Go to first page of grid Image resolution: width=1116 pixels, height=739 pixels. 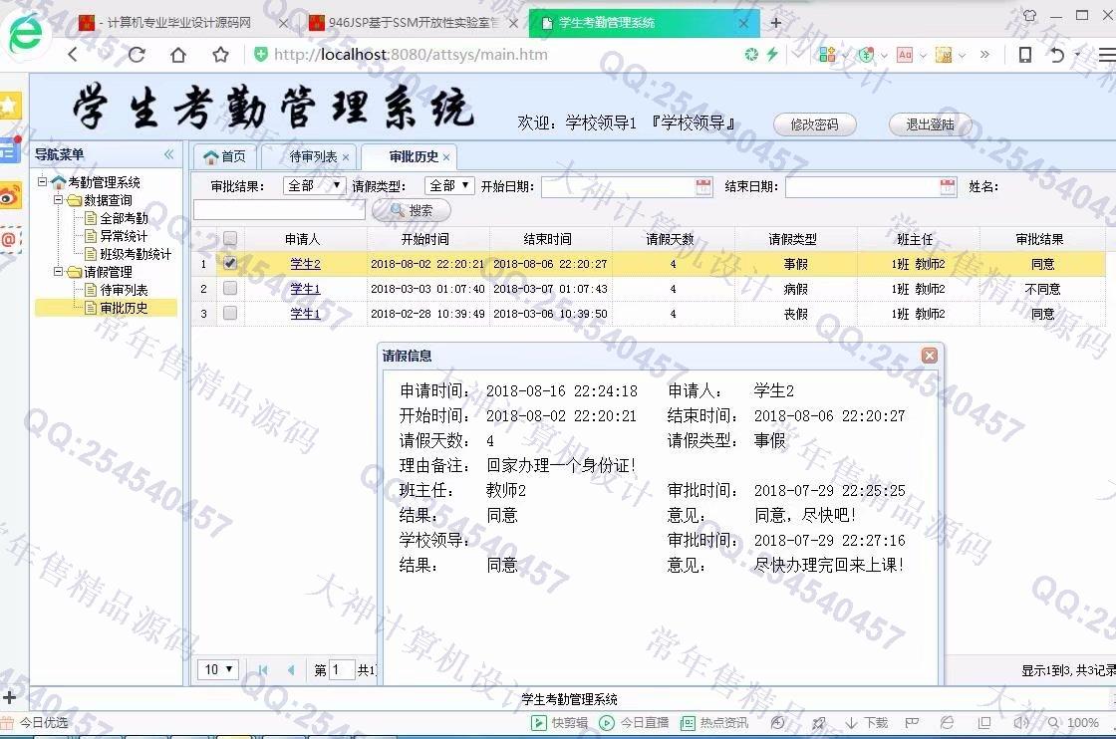[x=263, y=670]
